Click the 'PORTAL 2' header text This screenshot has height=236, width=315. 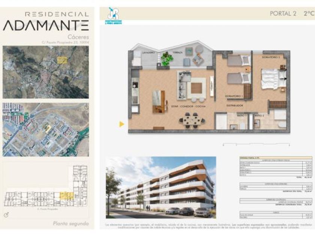(283, 13)
